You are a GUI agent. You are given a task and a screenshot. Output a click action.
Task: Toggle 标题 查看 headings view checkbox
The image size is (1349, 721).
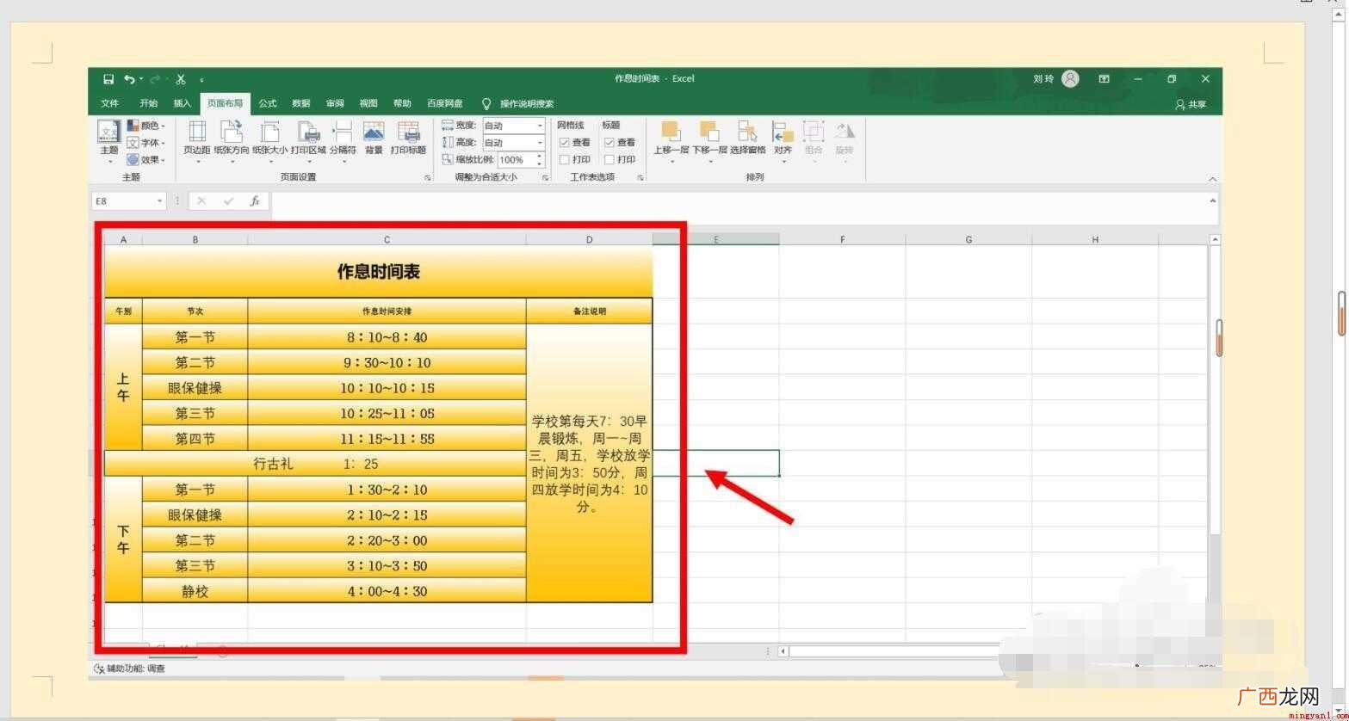tap(610, 143)
